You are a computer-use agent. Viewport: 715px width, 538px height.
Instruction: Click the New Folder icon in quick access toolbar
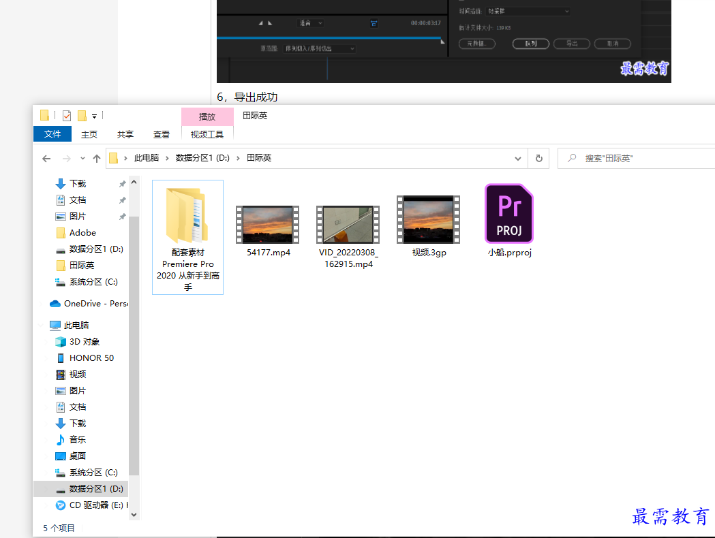(82, 116)
